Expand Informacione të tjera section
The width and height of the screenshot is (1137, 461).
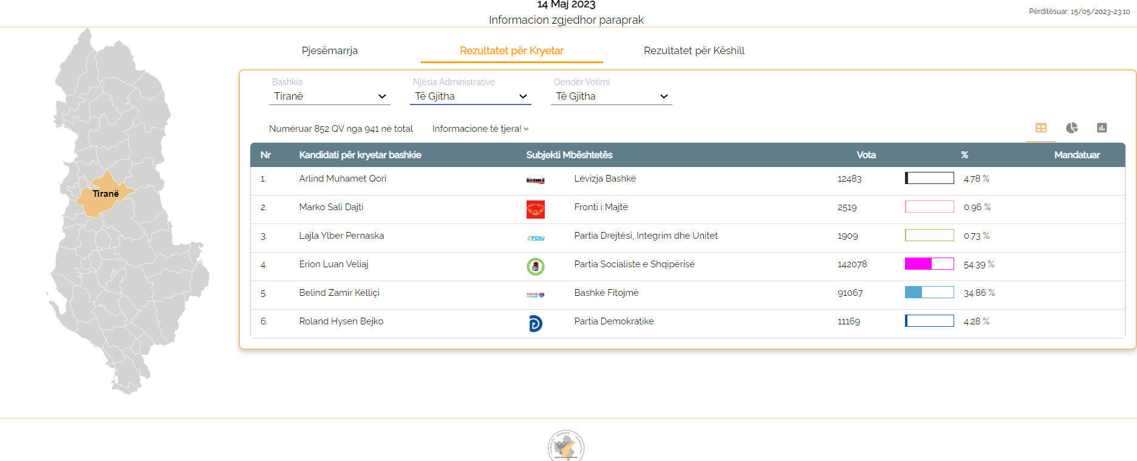[480, 129]
